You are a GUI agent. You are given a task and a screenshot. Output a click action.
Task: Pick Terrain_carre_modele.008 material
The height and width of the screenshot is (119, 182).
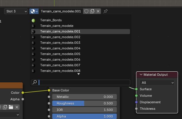pyautogui.click(x=60, y=71)
